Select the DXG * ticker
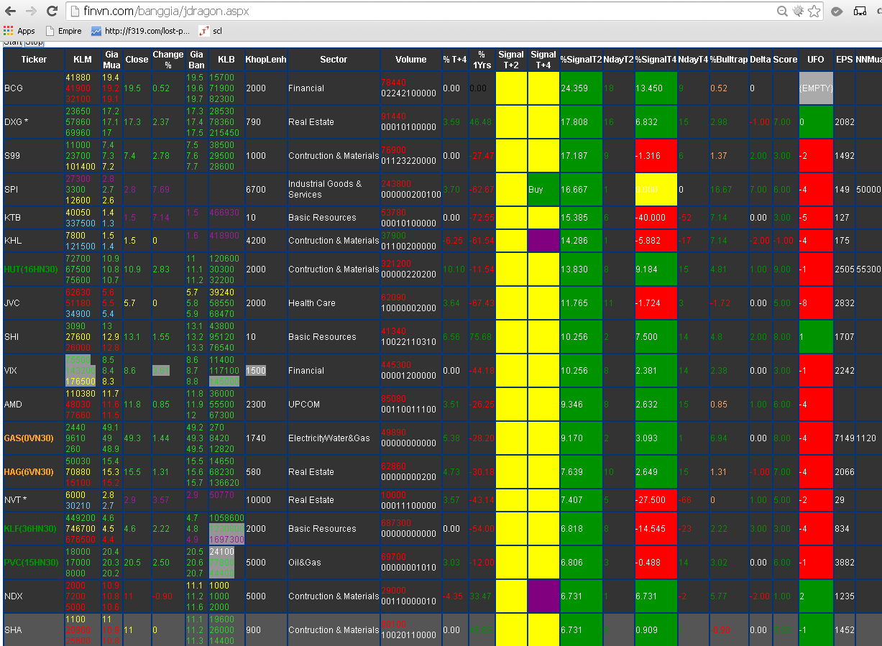 tap(17, 122)
